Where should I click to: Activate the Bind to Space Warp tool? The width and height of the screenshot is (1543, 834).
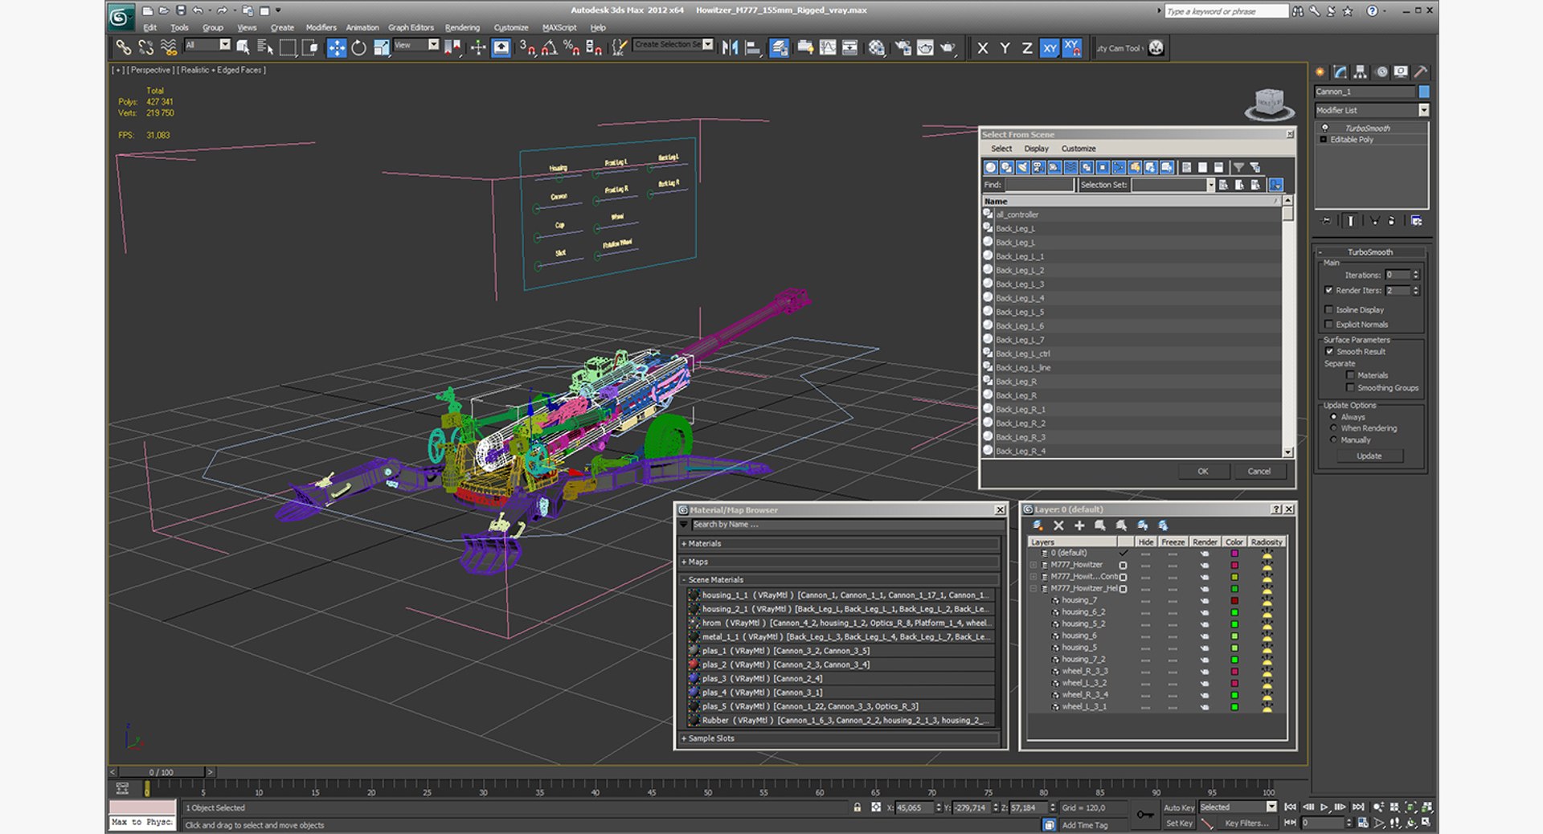coord(168,47)
